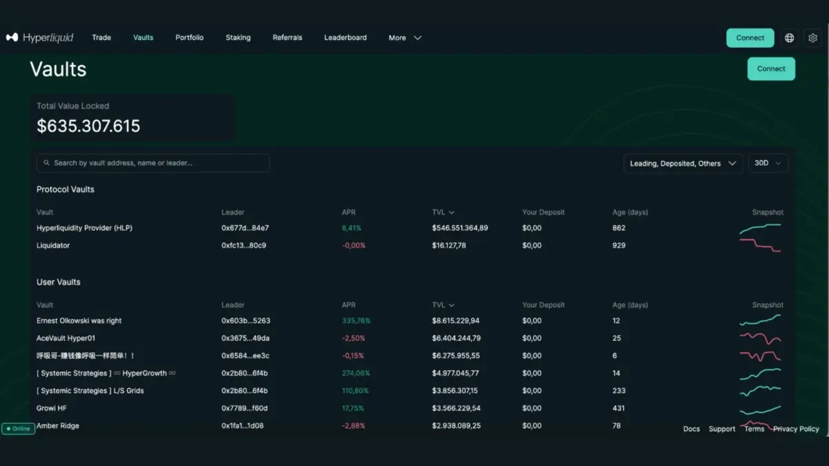Click Connect button in top navigation
This screenshot has width=829, height=466.
[x=750, y=38]
